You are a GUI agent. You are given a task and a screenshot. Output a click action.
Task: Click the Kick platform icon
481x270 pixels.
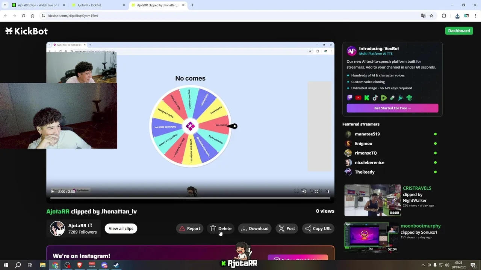367,98
